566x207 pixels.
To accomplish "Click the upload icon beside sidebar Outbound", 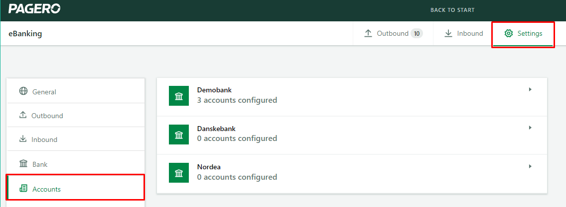I will [x=23, y=115].
